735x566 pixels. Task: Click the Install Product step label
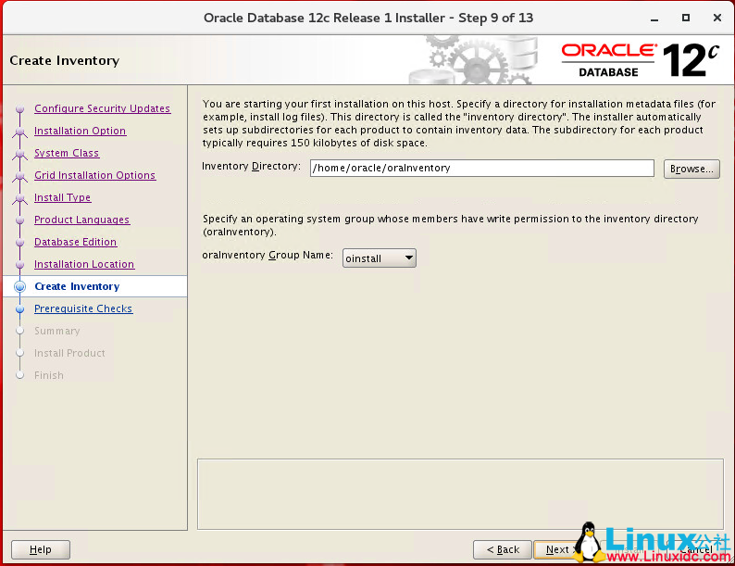[x=69, y=353]
